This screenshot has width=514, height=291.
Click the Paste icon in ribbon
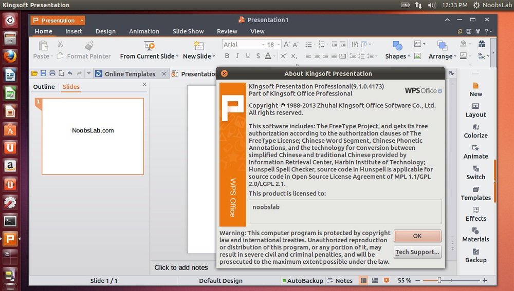43,45
